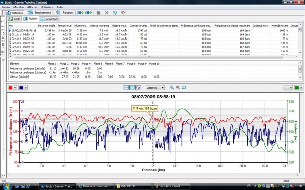
Task: Click the undo arrow toolbar icon
Action: coord(115,13)
